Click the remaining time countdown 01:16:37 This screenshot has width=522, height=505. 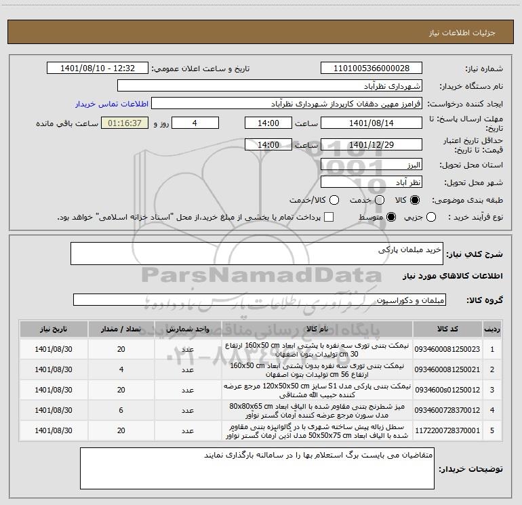click(x=125, y=123)
